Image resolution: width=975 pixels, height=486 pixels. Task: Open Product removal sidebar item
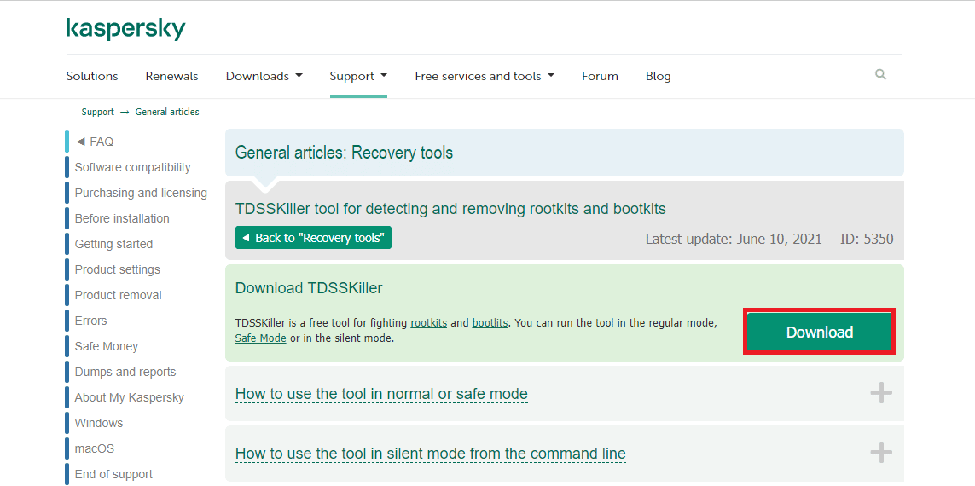click(x=119, y=295)
